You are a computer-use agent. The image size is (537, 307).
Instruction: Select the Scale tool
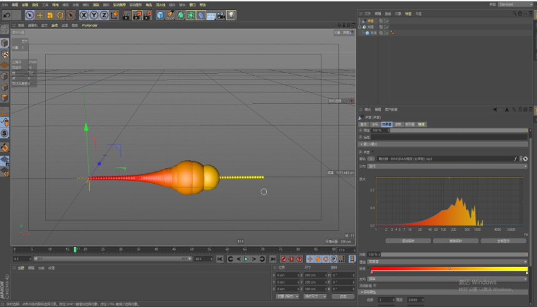point(50,15)
